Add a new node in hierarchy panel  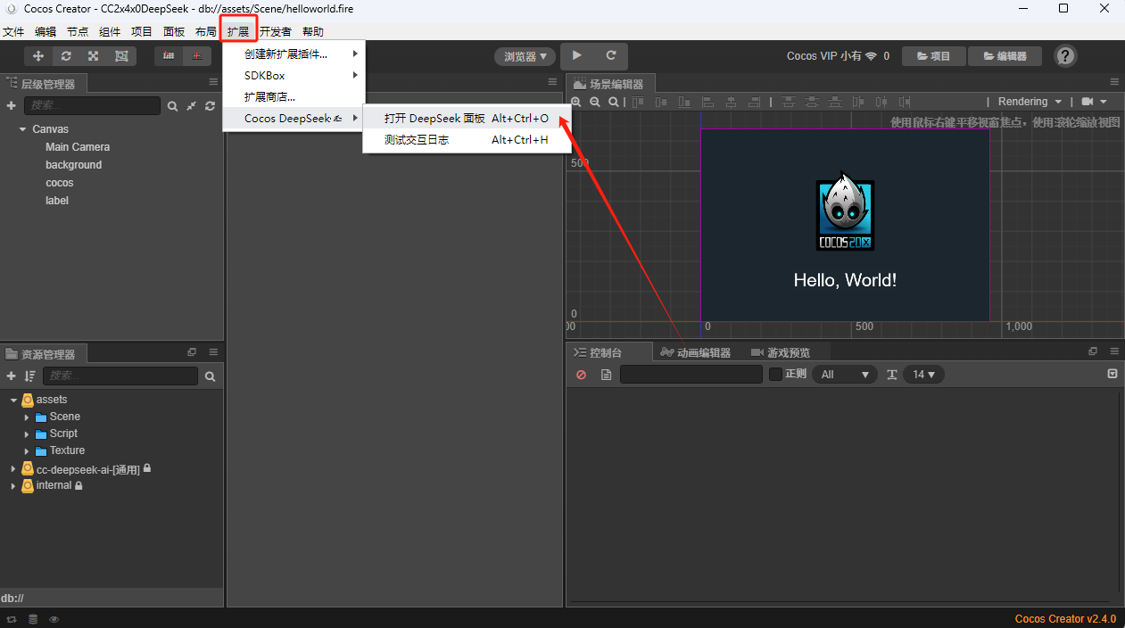click(x=11, y=105)
